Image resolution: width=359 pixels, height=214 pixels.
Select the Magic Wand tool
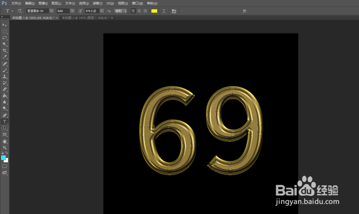(x=5, y=44)
